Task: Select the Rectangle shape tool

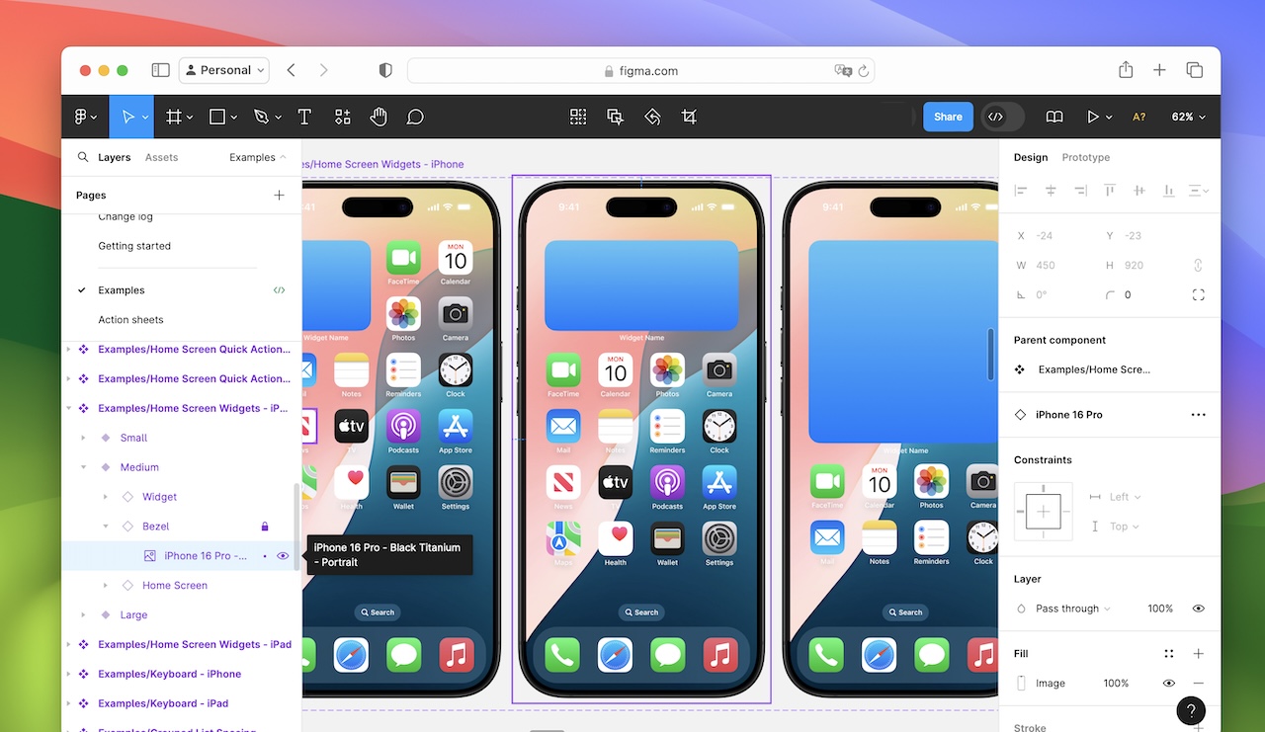Action: [x=217, y=117]
